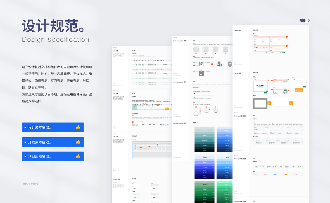
Task: Click the user with clock icon
Action: coord(219,64)
